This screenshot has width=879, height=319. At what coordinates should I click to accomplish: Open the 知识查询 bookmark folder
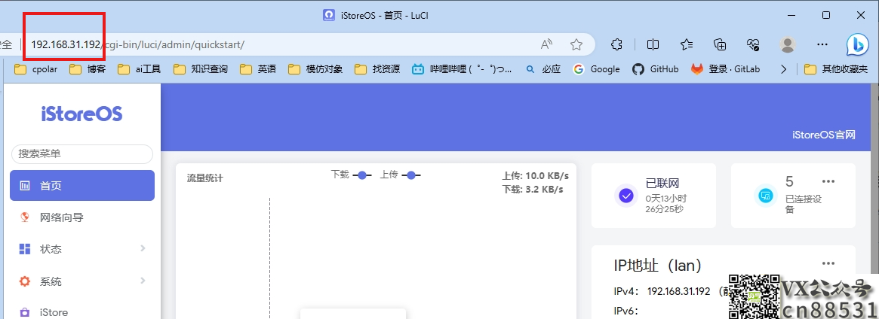pyautogui.click(x=201, y=69)
